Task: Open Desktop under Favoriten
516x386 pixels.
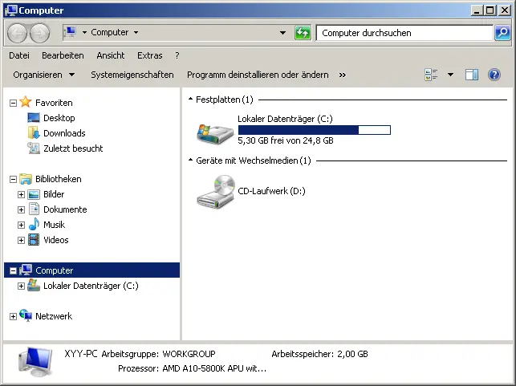Action: pos(59,118)
